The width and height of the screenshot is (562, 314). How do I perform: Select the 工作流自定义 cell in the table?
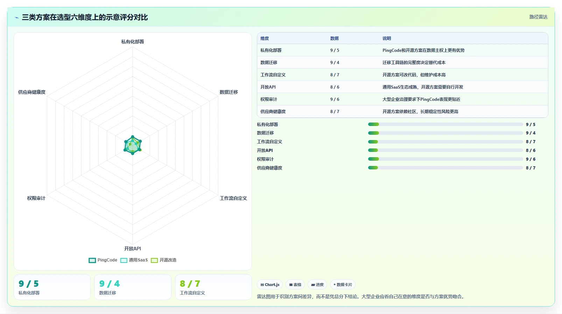click(273, 75)
